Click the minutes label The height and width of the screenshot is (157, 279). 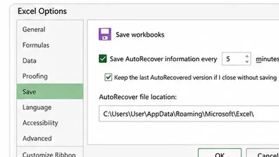tap(267, 59)
